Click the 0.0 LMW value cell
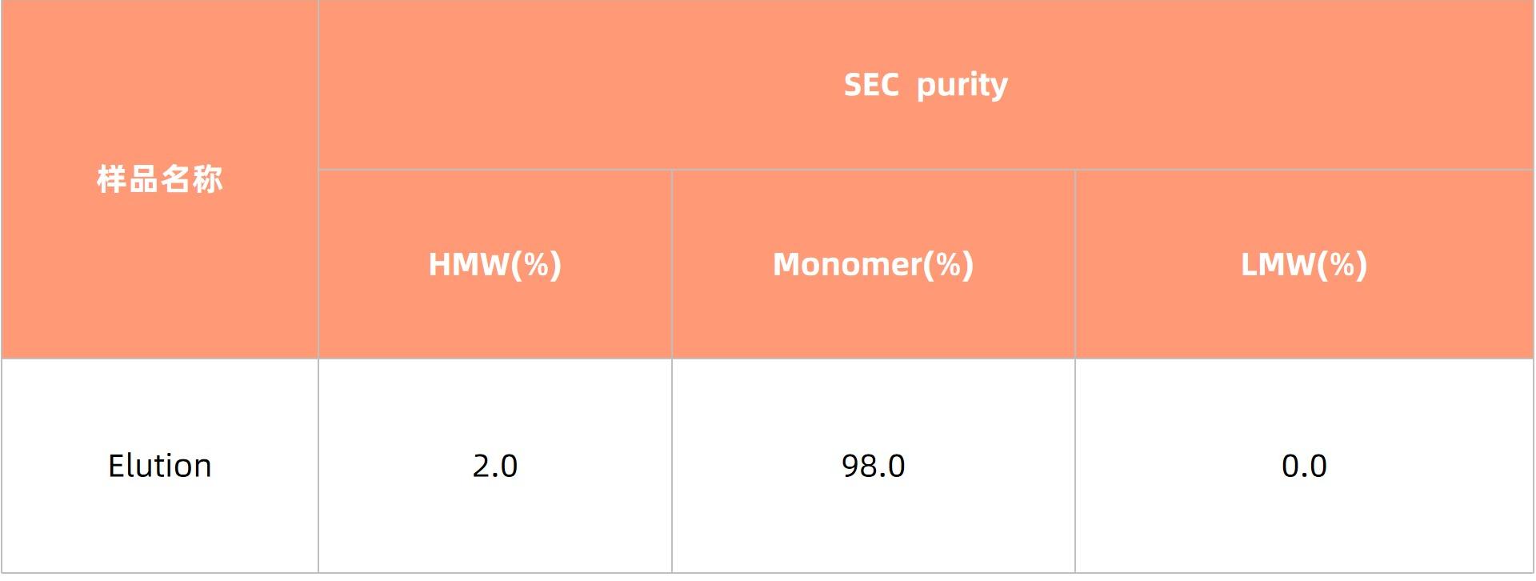This screenshot has height=581, width=1536. point(1304,466)
